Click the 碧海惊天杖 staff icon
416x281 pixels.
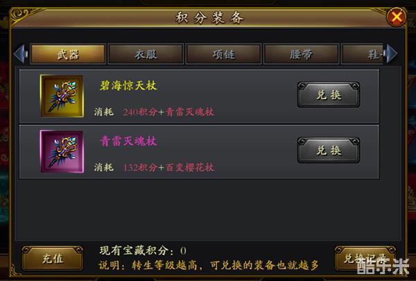coord(62,96)
